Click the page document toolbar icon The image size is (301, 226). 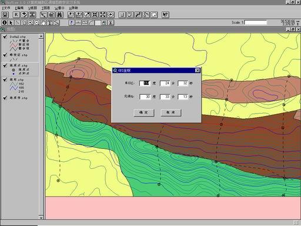pos(122,15)
